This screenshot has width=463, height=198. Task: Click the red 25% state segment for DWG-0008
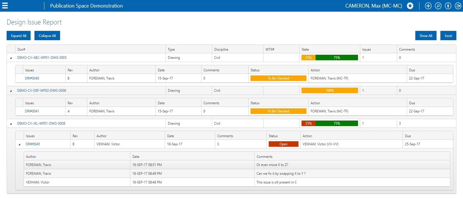tap(308, 123)
